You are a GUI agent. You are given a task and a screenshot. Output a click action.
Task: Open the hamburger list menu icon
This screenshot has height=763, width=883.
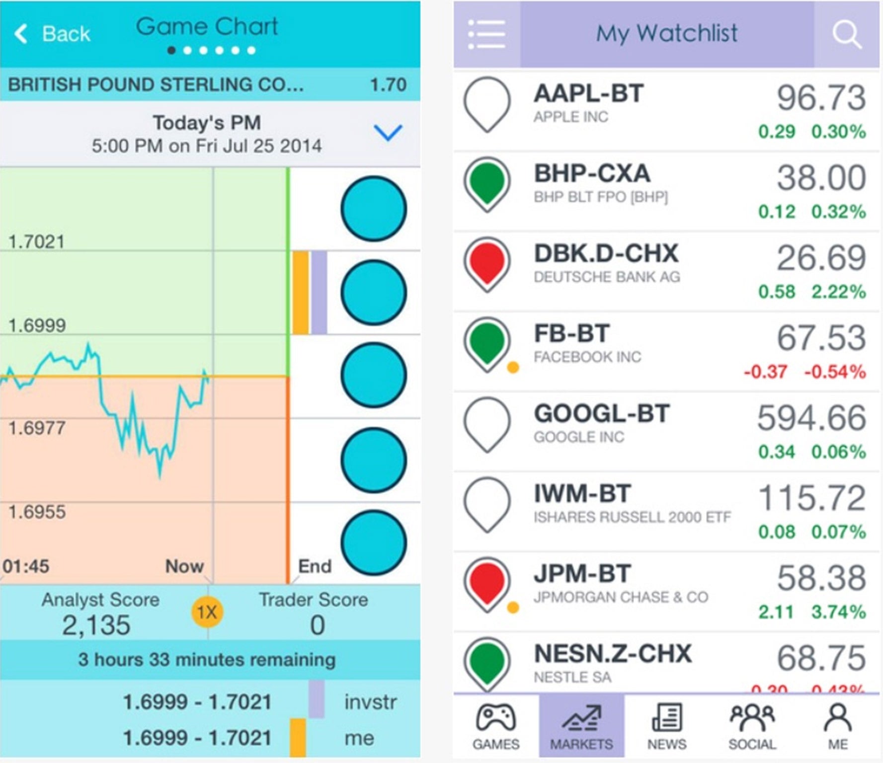coord(486,34)
